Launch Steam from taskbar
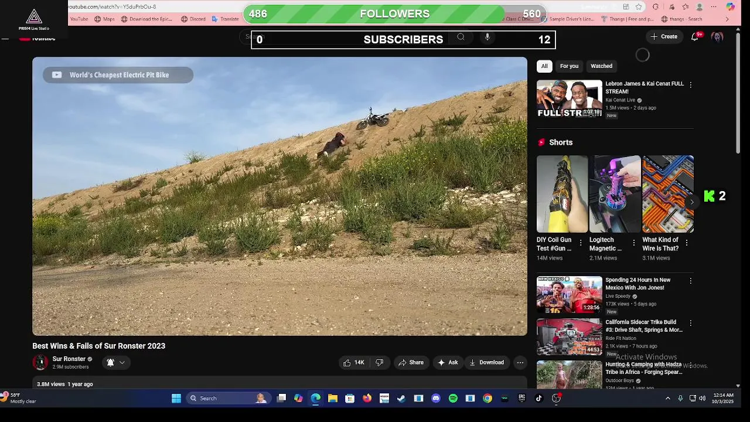This screenshot has height=422, width=750. point(401,399)
